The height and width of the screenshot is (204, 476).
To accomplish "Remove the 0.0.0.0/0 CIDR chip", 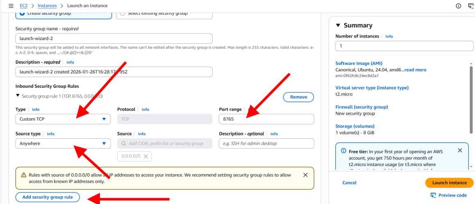I will coord(147,156).
